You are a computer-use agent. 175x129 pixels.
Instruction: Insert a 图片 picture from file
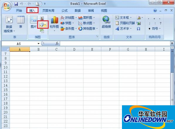[x=34, y=22]
